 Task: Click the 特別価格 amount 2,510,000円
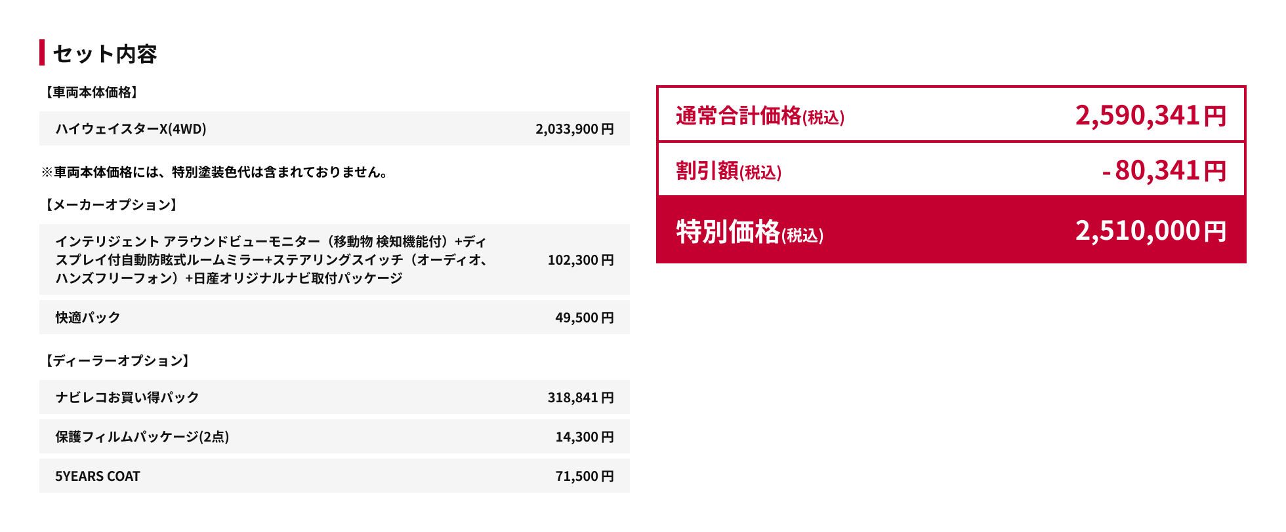coord(1150,231)
